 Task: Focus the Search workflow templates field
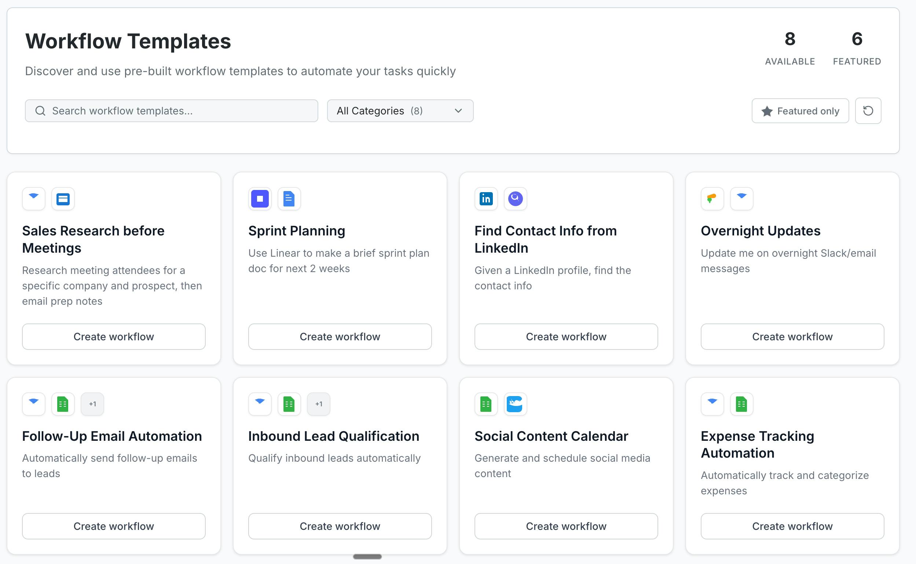[172, 111]
